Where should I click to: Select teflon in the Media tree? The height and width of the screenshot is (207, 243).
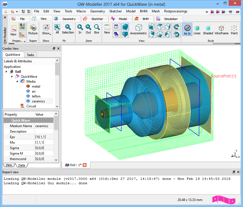tap(36, 96)
